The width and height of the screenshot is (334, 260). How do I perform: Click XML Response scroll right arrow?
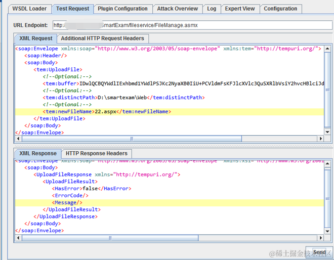[x=320, y=238]
